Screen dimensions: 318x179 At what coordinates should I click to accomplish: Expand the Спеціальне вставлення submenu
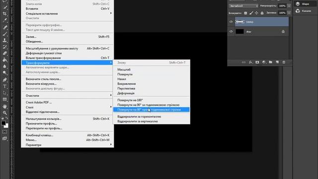click(68, 13)
